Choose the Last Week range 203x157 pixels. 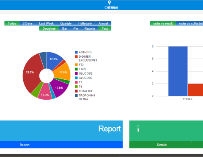(x=47, y=23)
